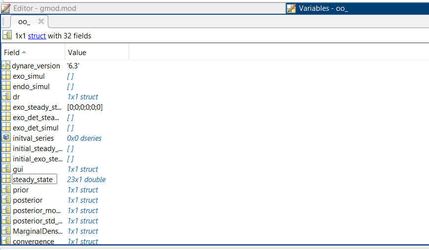429x250 pixels.
Task: Select the exo_simul field name
Action: 29,76
